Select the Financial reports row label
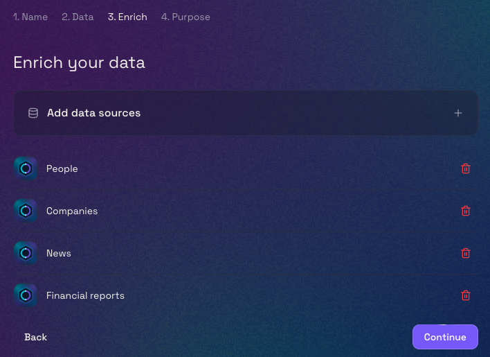 click(x=85, y=295)
